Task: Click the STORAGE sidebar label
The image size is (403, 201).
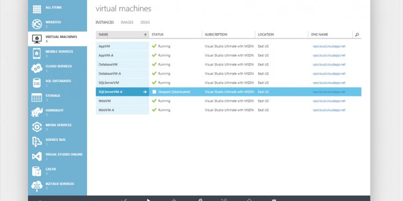Action: 53,95
